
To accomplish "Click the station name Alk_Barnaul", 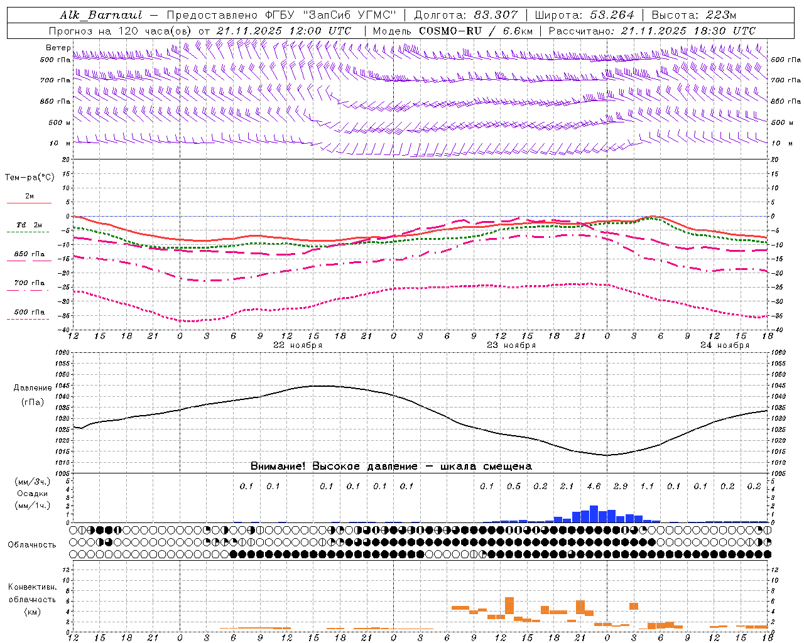I will click(x=102, y=15).
